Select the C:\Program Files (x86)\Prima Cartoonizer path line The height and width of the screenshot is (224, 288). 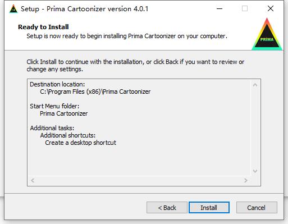pos(95,92)
